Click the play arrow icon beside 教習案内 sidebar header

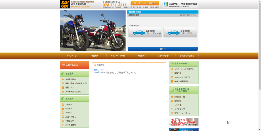coord(63,74)
